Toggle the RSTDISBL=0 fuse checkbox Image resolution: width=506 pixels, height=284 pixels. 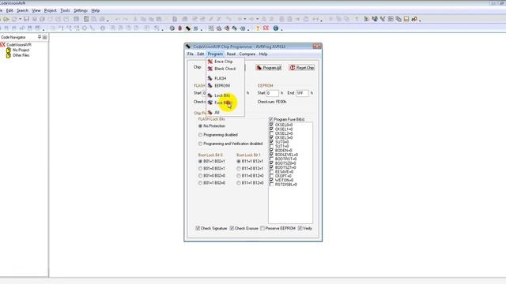pos(271,185)
